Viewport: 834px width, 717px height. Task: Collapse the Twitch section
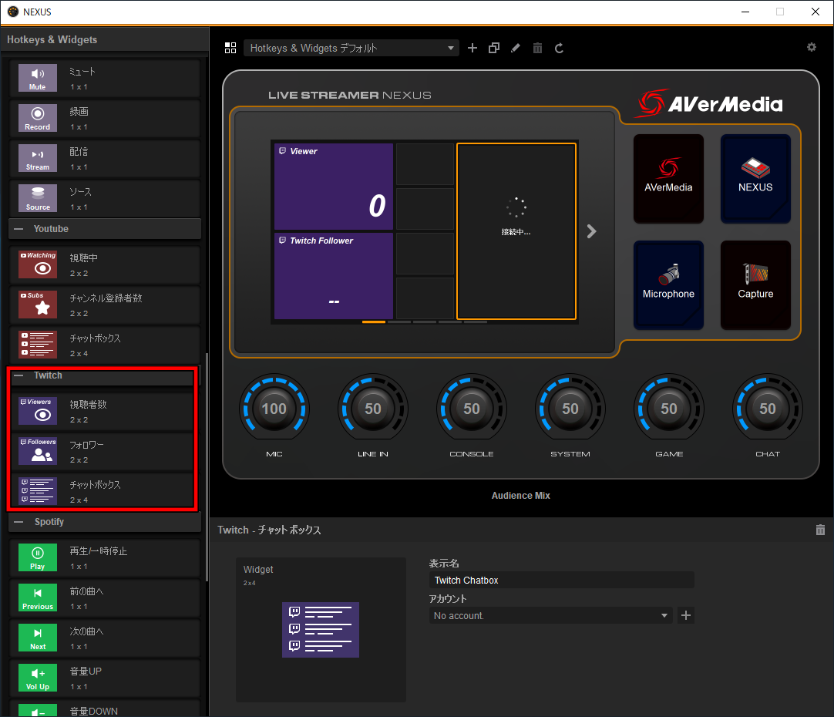tap(19, 375)
